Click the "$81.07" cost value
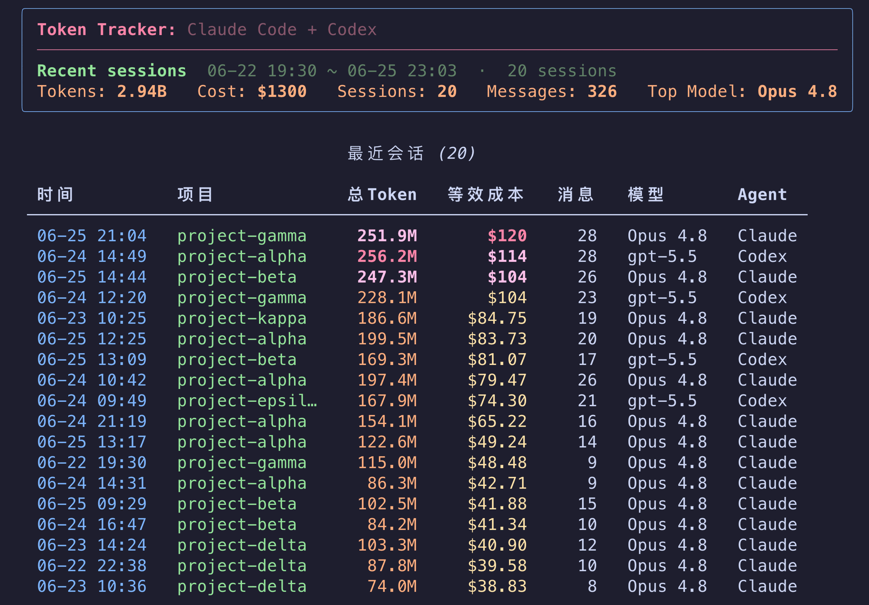869x605 pixels. [x=497, y=359]
